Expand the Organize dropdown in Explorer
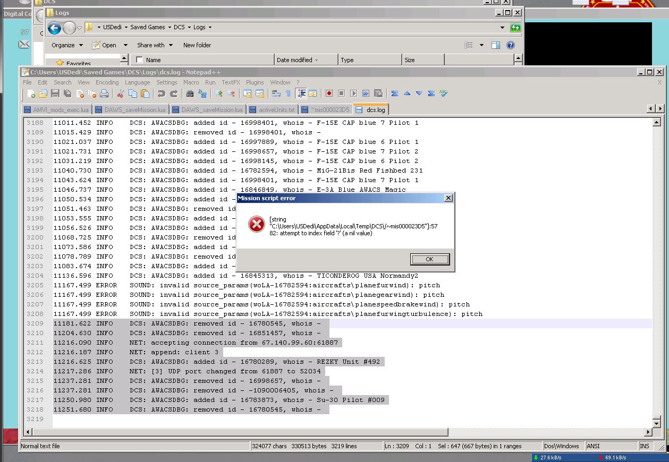 (x=67, y=45)
